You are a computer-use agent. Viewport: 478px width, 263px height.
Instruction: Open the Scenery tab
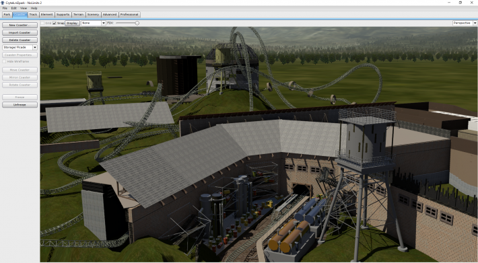point(93,15)
